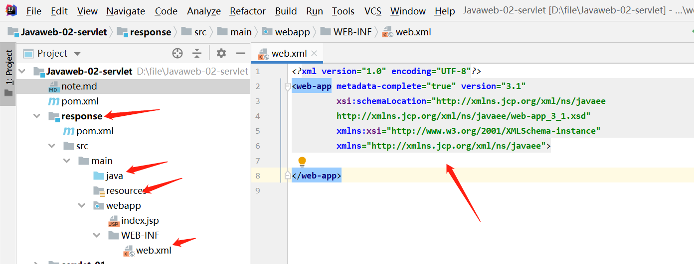Open the Navigate menu
The height and width of the screenshot is (264, 694).
pyautogui.click(x=126, y=11)
